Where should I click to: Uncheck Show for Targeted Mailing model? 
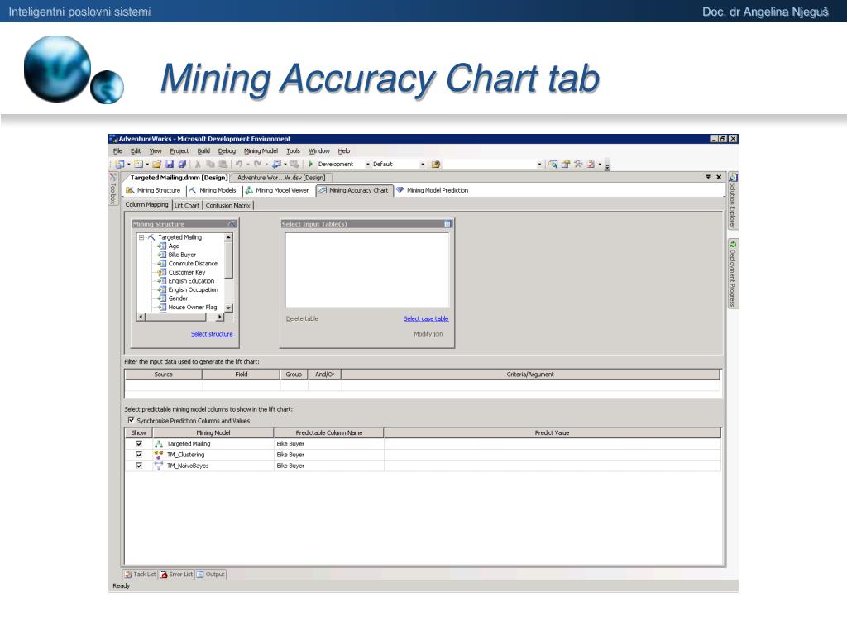tap(139, 444)
